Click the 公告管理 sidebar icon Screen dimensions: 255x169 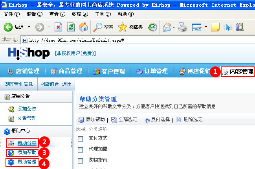tap(11, 119)
